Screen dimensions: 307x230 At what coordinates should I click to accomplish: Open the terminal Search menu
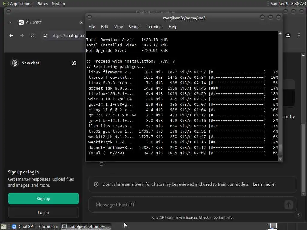[134, 27]
